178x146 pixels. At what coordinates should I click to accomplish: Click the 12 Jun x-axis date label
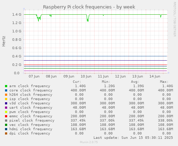click(x=120, y=76)
